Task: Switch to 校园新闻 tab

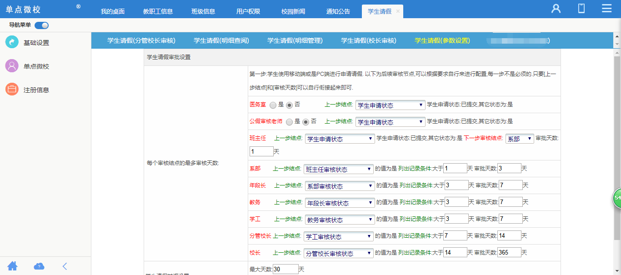Action: [293, 11]
